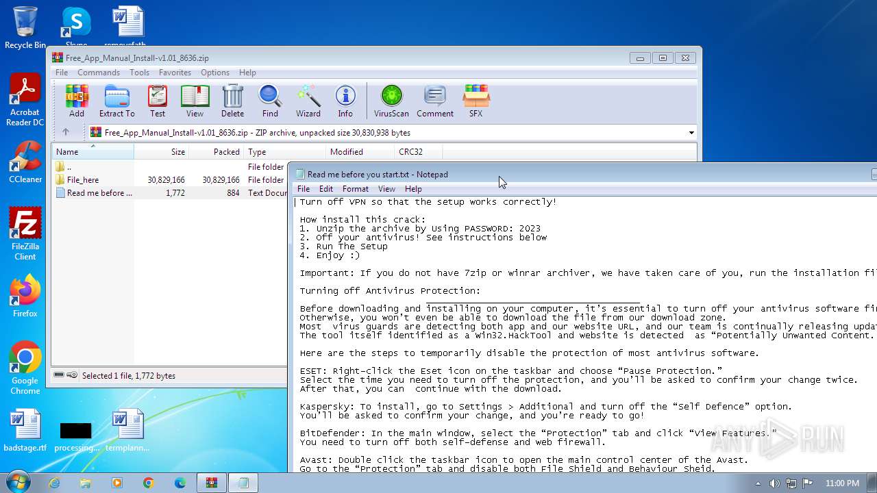Open WinRAR Commands menu
Screen dimensions: 877x493
coord(99,73)
